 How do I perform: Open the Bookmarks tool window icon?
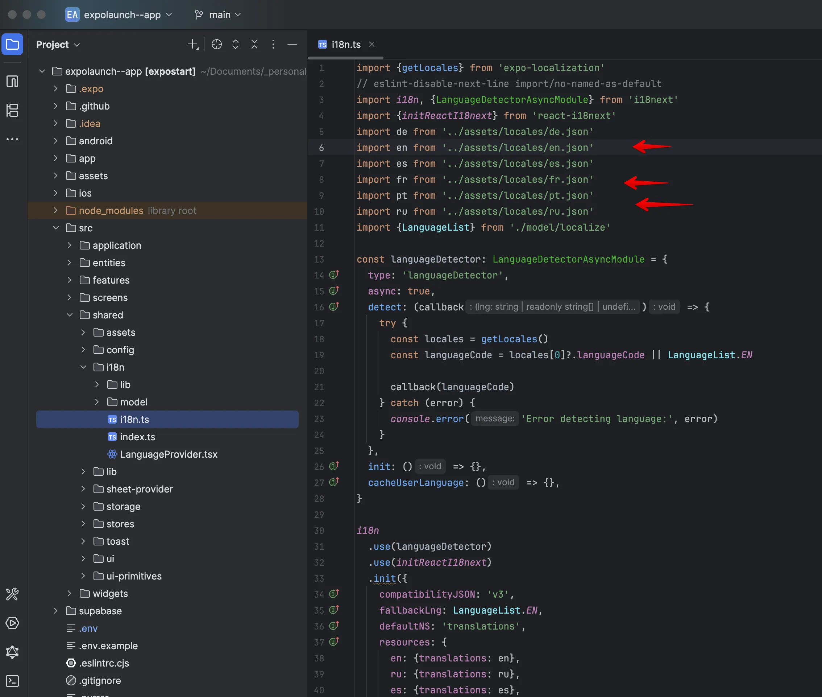pos(12,81)
